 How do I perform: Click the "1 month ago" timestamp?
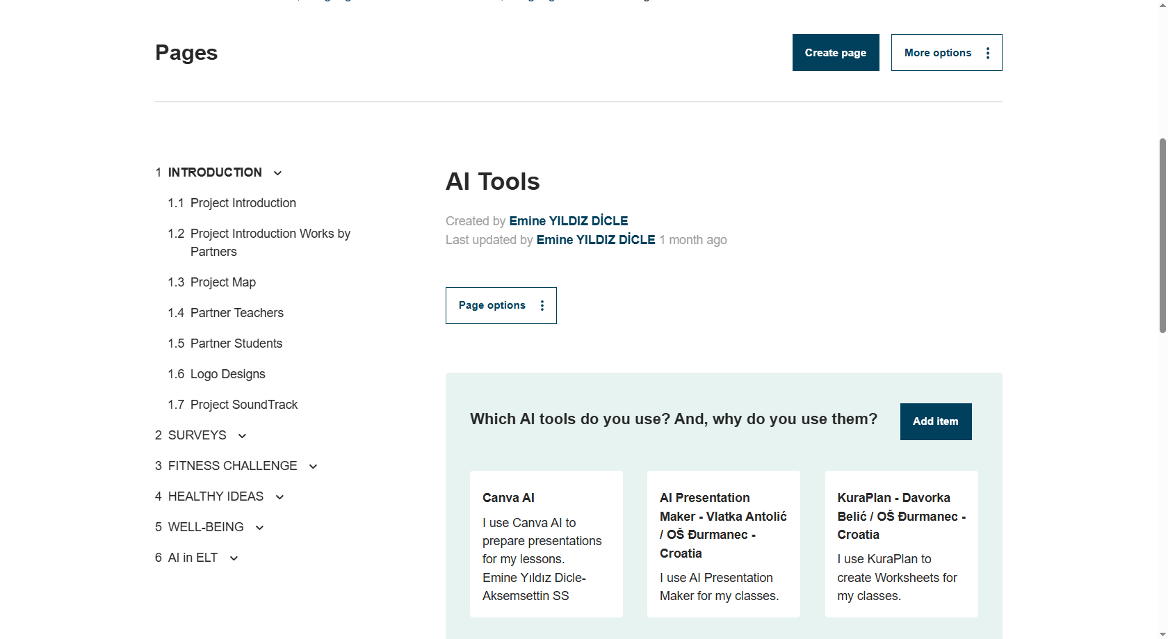click(693, 240)
